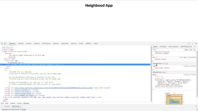Expand the hidden absolute-position div node
Screen dimensions: 198x111
[x=4, y=97]
